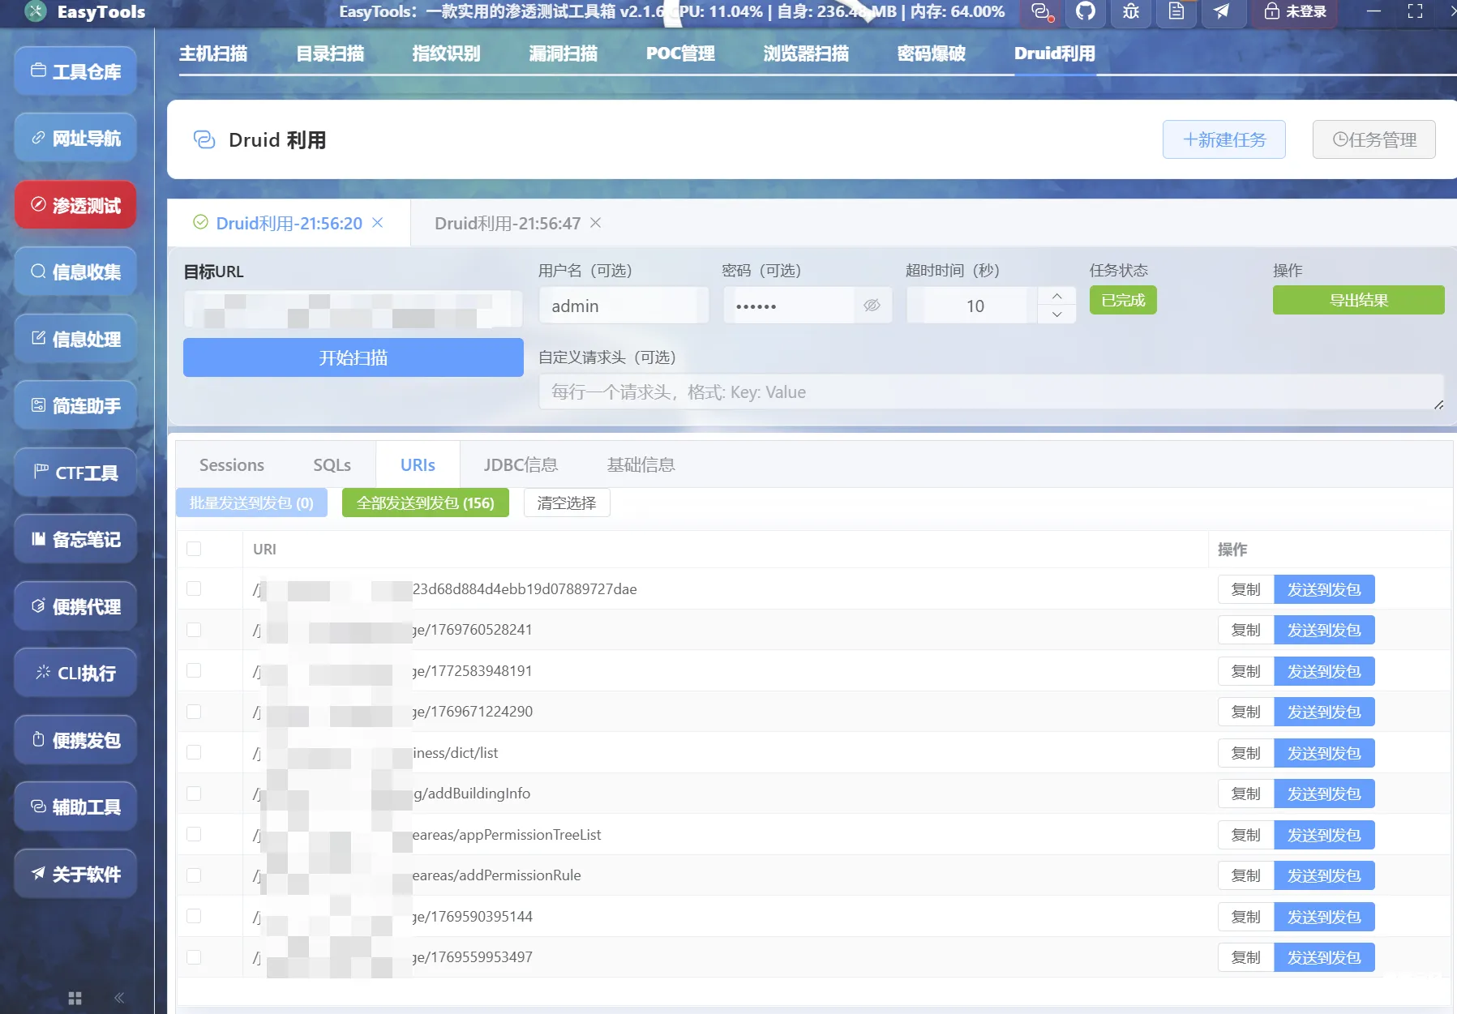Open the document/notes icon in title bar
Screen dimensions: 1457x1014
[x=1176, y=12]
